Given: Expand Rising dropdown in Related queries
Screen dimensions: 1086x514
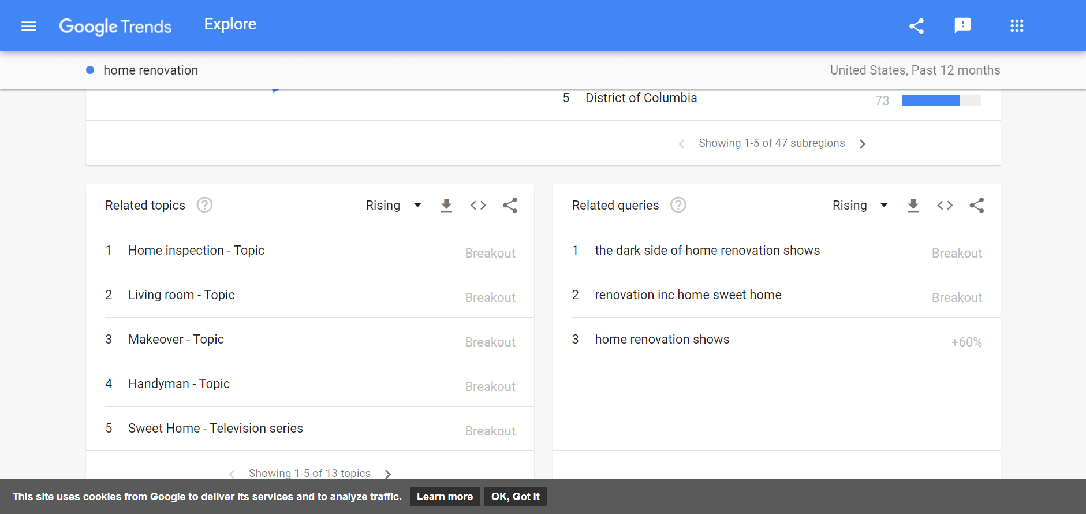Looking at the screenshot, I should (x=860, y=205).
